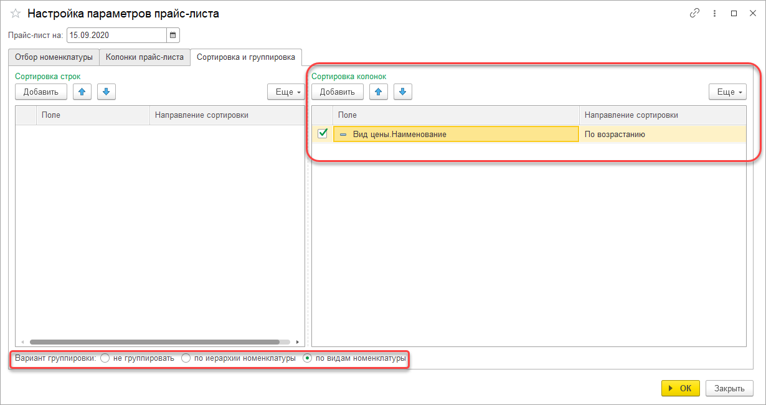This screenshot has height=405, width=766.
Task: Open Еще menu in Сортировка строк
Action: point(286,92)
